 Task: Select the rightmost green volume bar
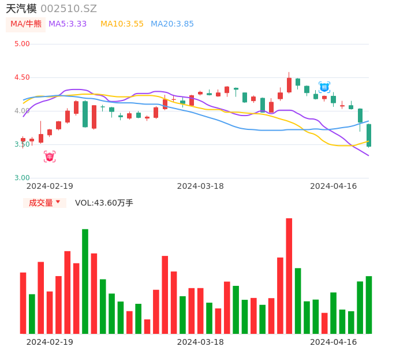369,305
